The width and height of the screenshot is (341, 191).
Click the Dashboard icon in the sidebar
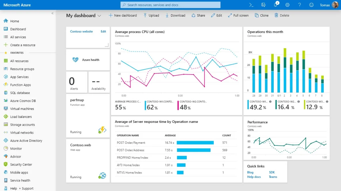pyautogui.click(x=6, y=29)
